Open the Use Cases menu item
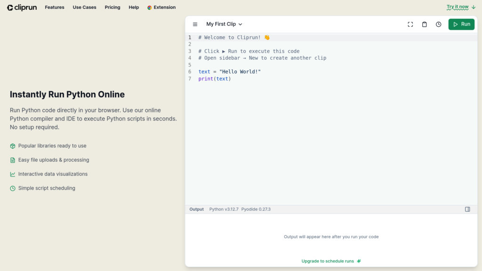Viewport: 482px width, 271px height. pos(84,8)
